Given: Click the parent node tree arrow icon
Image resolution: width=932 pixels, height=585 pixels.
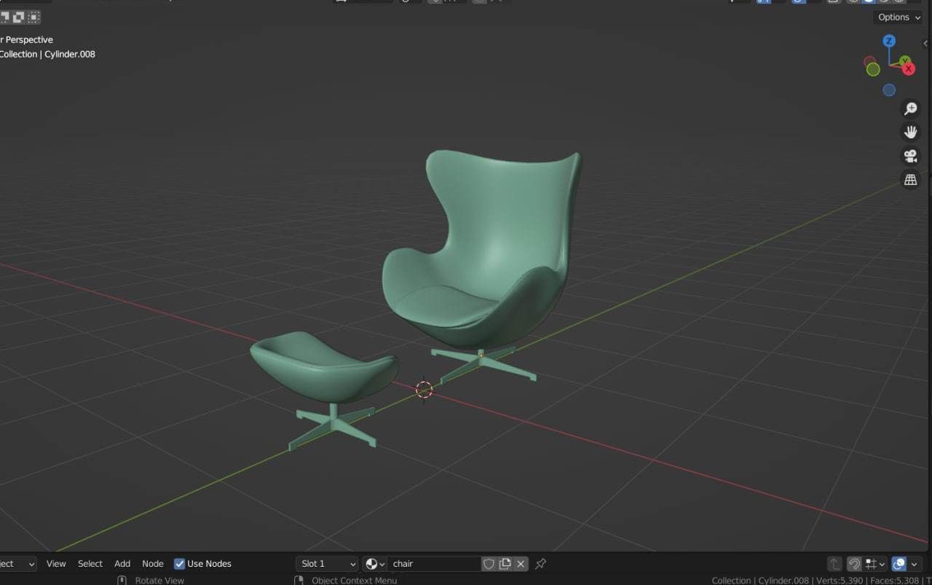Looking at the screenshot, I should click(834, 564).
